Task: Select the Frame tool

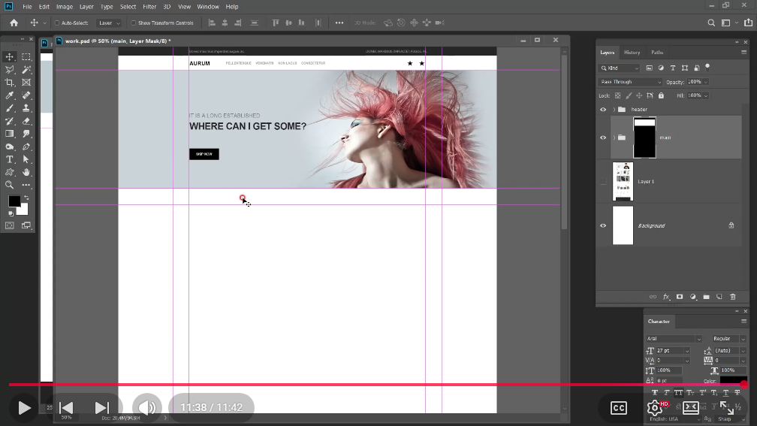Action: [26, 83]
